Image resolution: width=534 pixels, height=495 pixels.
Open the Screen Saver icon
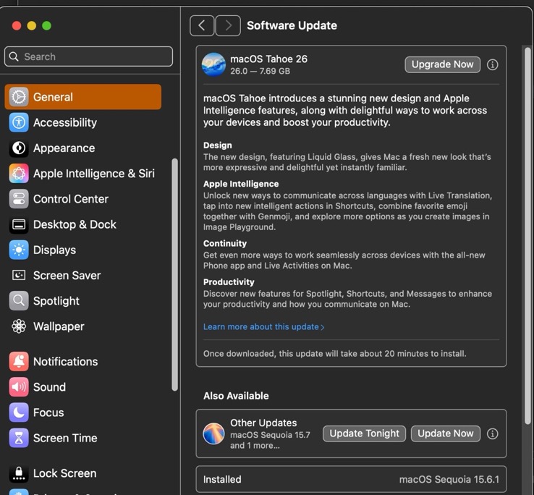pyautogui.click(x=19, y=275)
